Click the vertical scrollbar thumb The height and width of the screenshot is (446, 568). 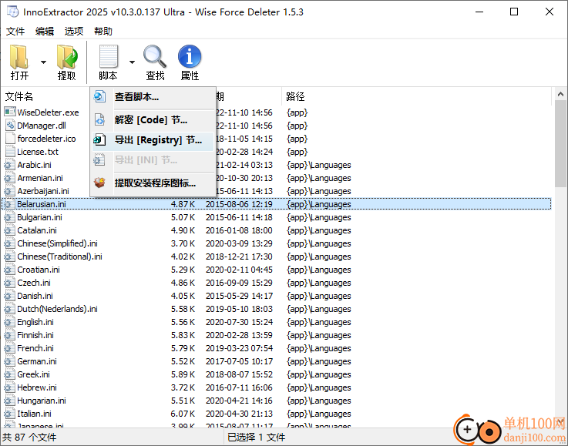point(560,144)
